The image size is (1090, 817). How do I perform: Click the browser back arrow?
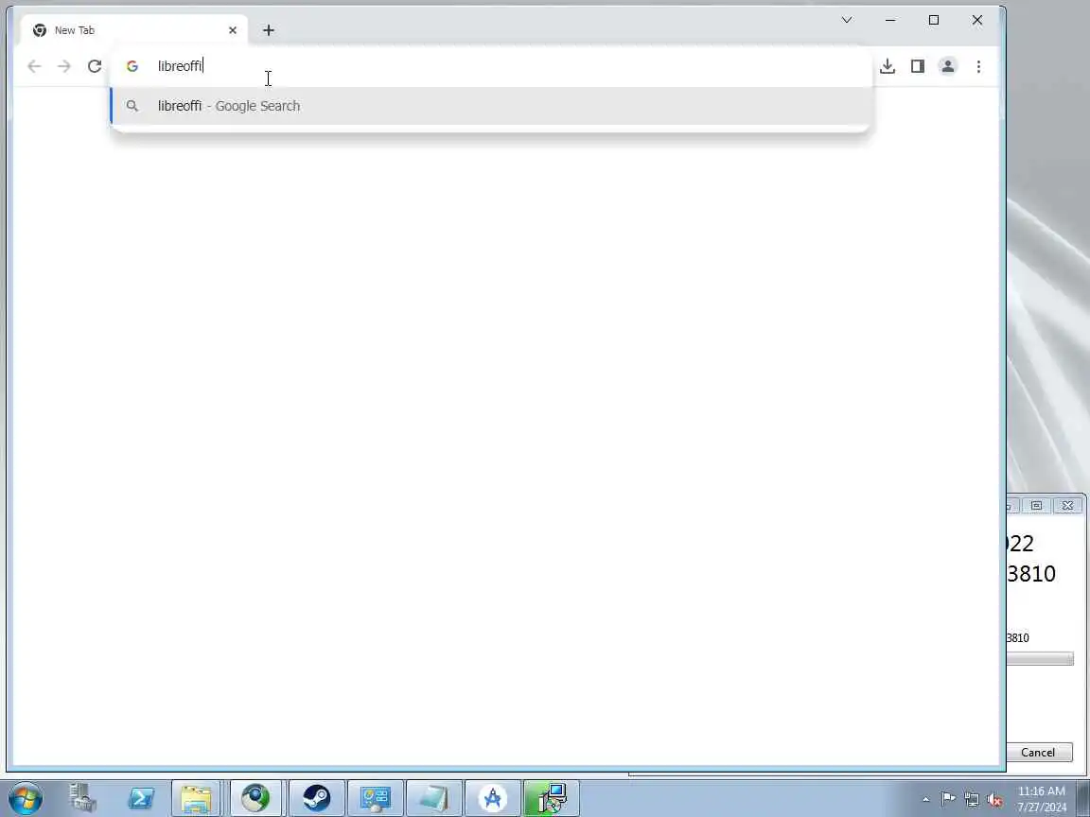click(x=34, y=66)
